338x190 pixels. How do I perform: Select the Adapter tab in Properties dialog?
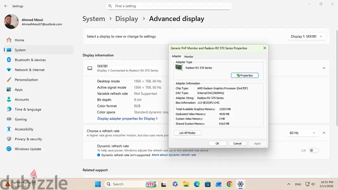click(176, 56)
